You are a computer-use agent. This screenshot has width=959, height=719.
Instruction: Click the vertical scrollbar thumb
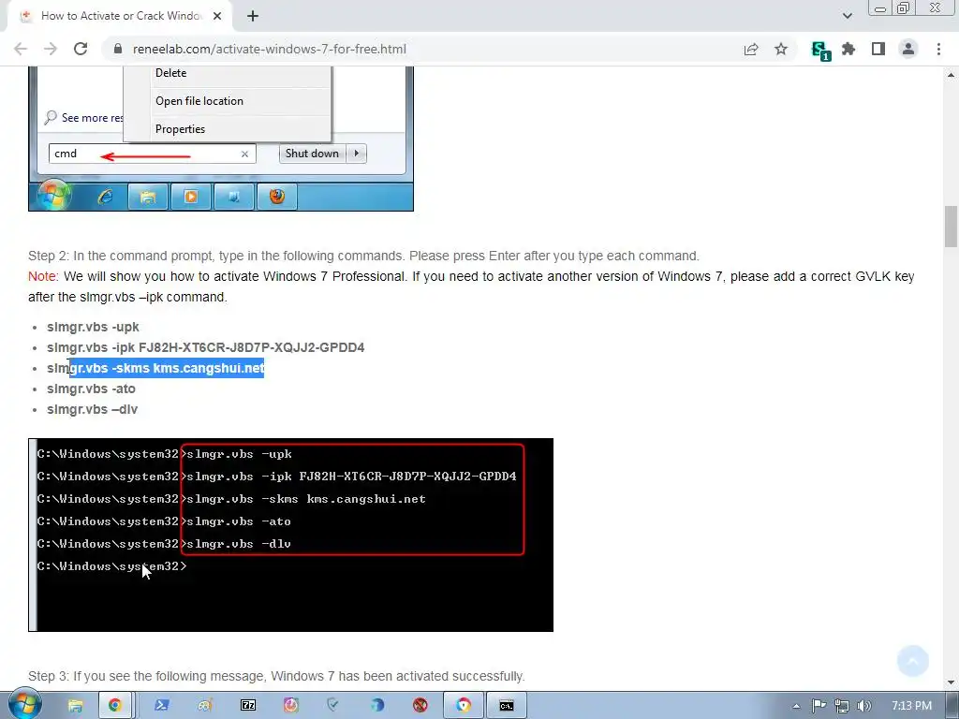[951, 227]
